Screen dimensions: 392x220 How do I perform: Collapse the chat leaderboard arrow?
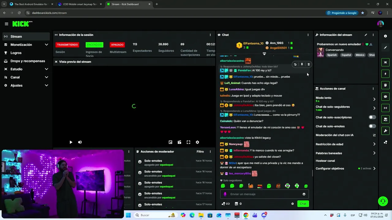tap(264, 53)
